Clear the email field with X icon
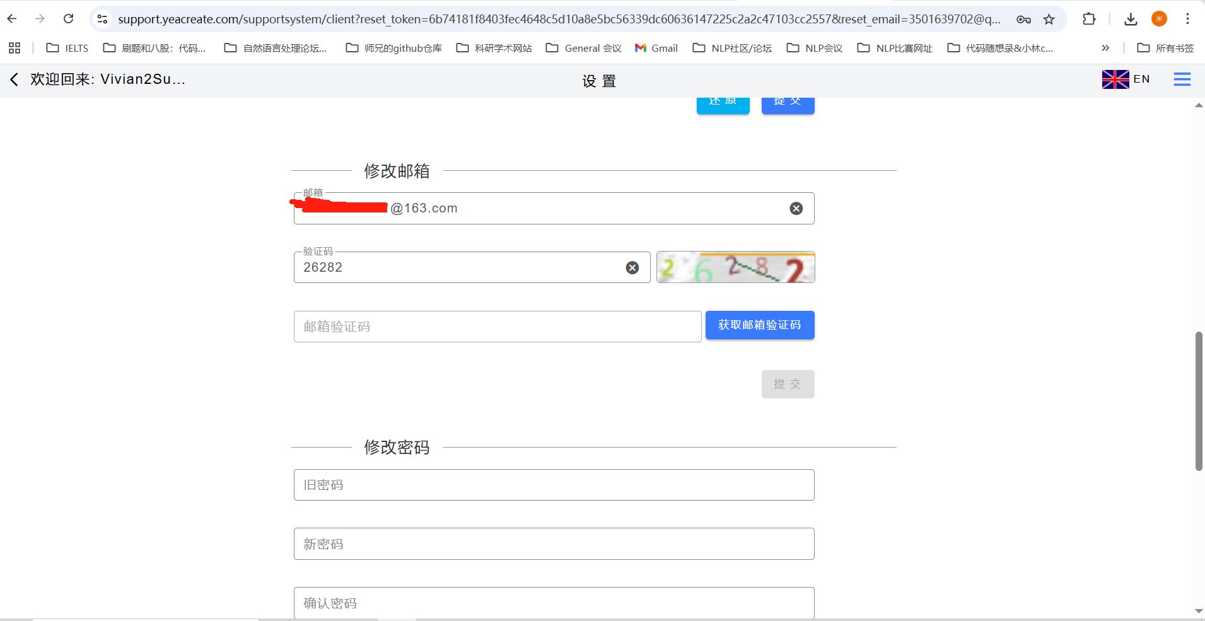Viewport: 1205px width, 621px height. tap(796, 209)
